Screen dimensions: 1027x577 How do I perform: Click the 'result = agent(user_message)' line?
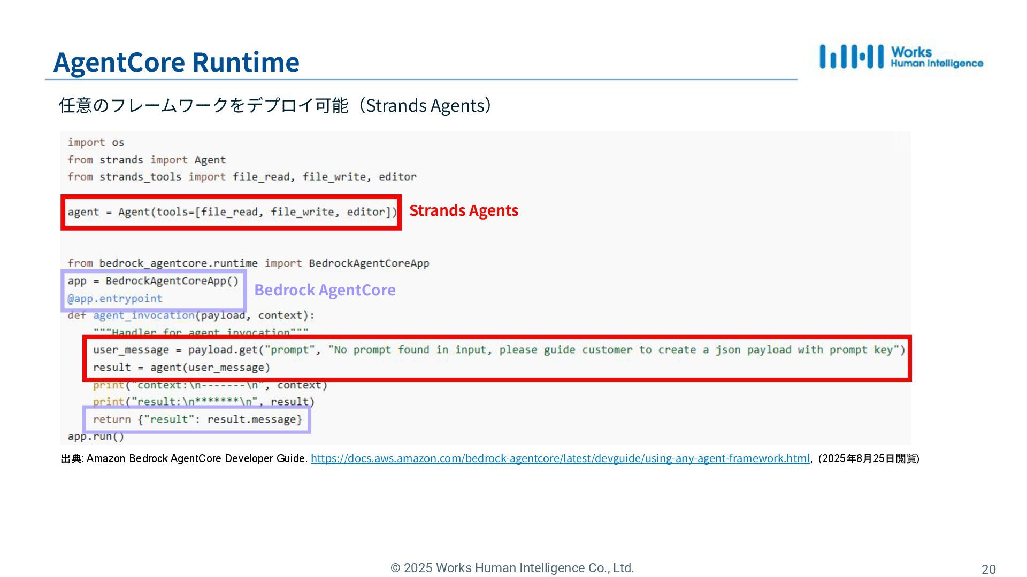182,368
